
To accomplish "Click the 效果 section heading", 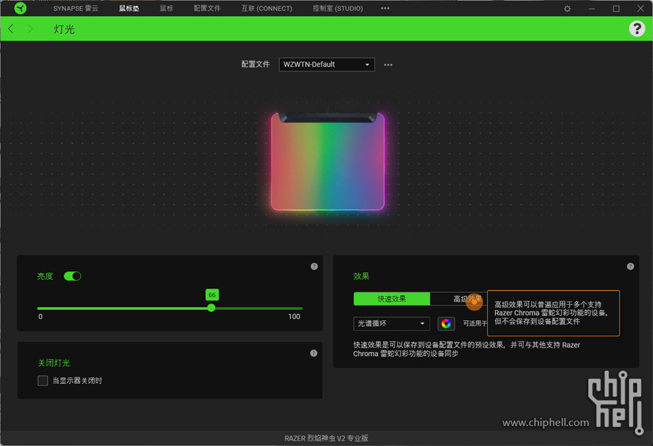I will (361, 276).
